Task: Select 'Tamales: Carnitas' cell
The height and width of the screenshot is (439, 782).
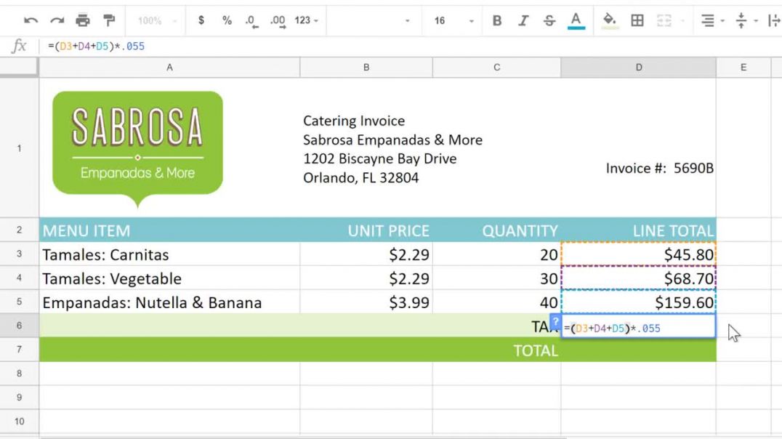Action: point(169,254)
